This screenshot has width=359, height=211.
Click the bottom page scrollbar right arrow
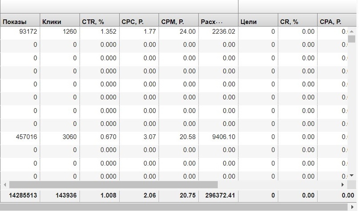pyautogui.click(x=353, y=207)
